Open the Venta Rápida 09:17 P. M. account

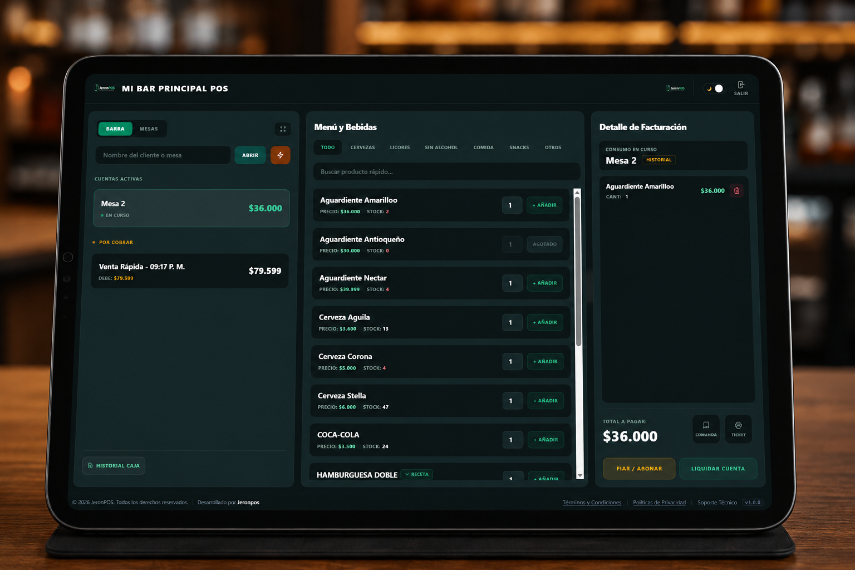[190, 271]
